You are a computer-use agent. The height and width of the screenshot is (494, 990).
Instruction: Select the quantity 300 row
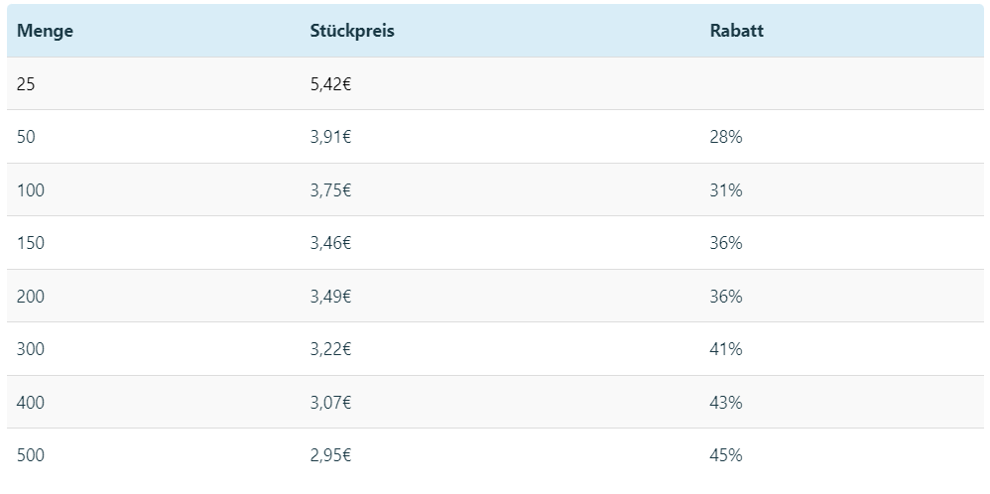click(x=495, y=349)
